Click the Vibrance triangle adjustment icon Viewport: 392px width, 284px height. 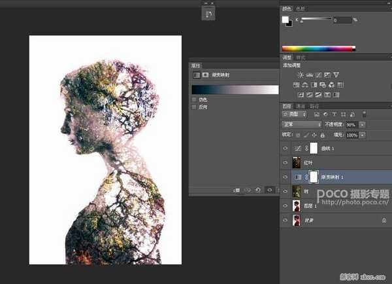coord(336,75)
